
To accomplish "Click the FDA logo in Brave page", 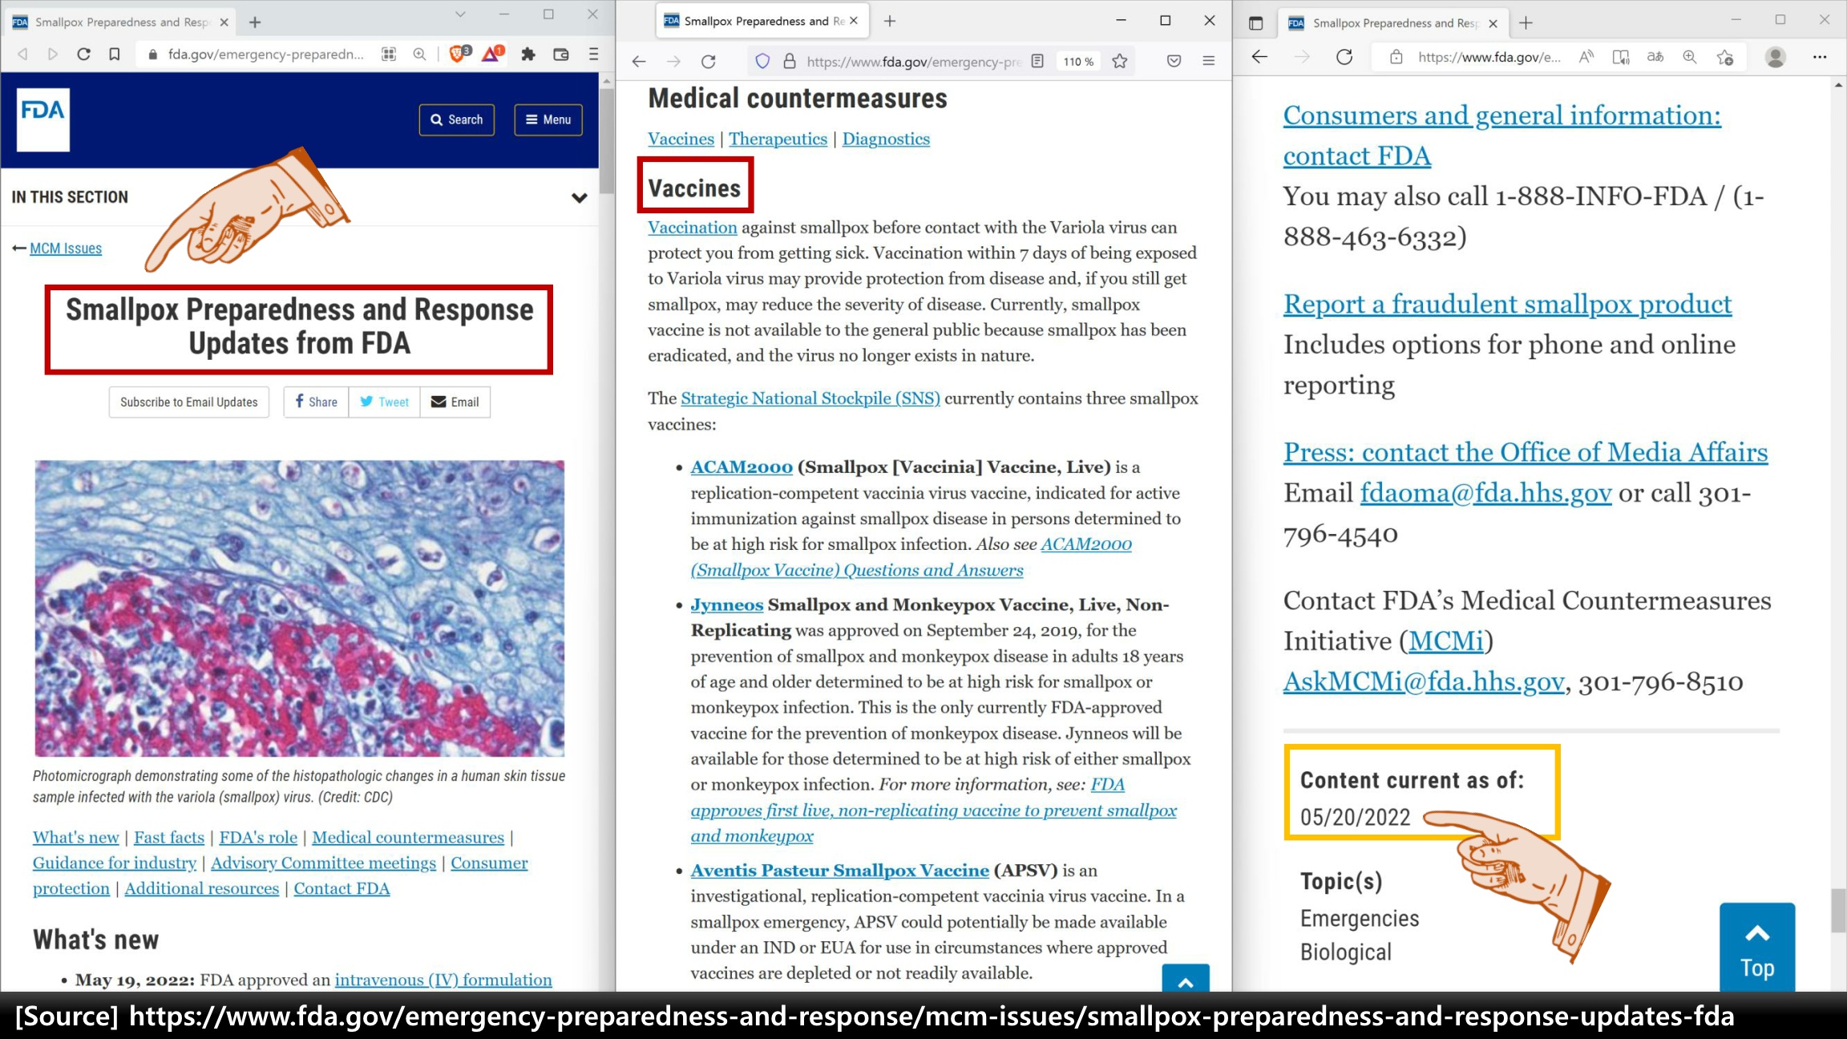I will coord(43,119).
